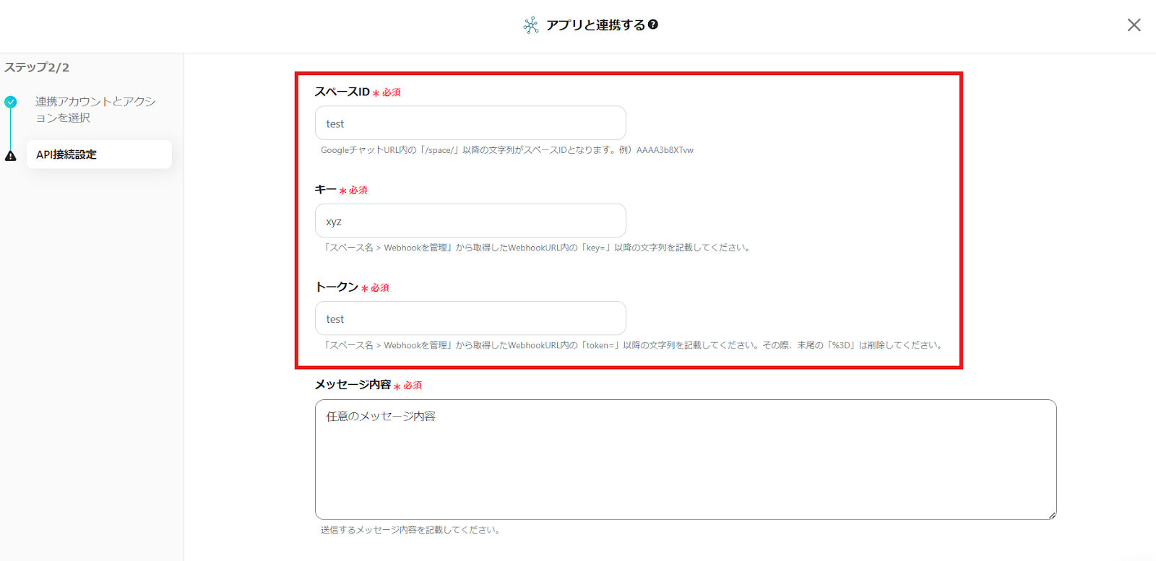Image resolution: width=1156 pixels, height=561 pixels.
Task: Click the トークン hint mentioning token=
Action: pyautogui.click(x=633, y=345)
